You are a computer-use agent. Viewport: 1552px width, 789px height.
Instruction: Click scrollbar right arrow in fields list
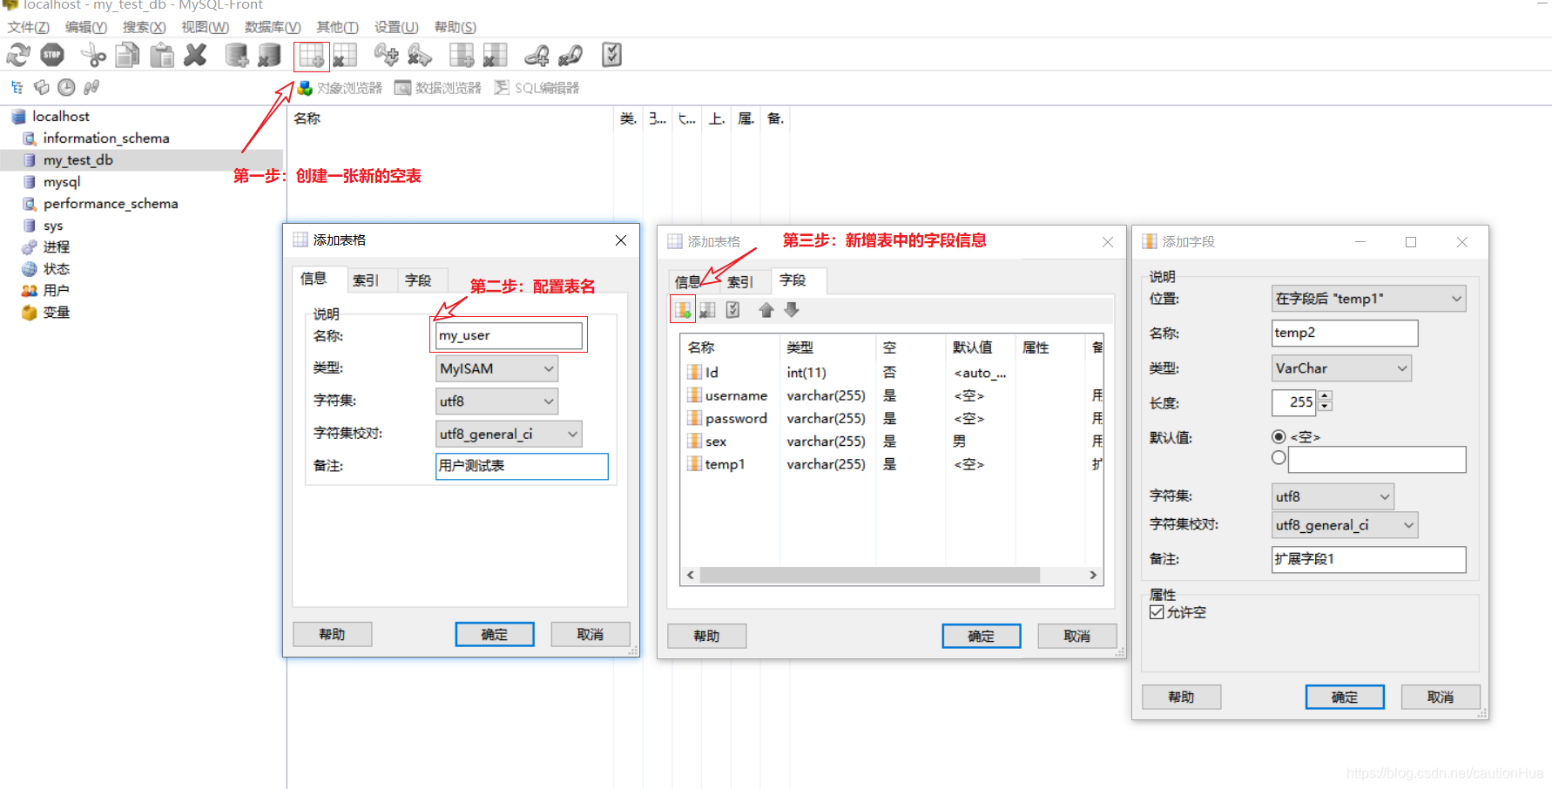1093,575
